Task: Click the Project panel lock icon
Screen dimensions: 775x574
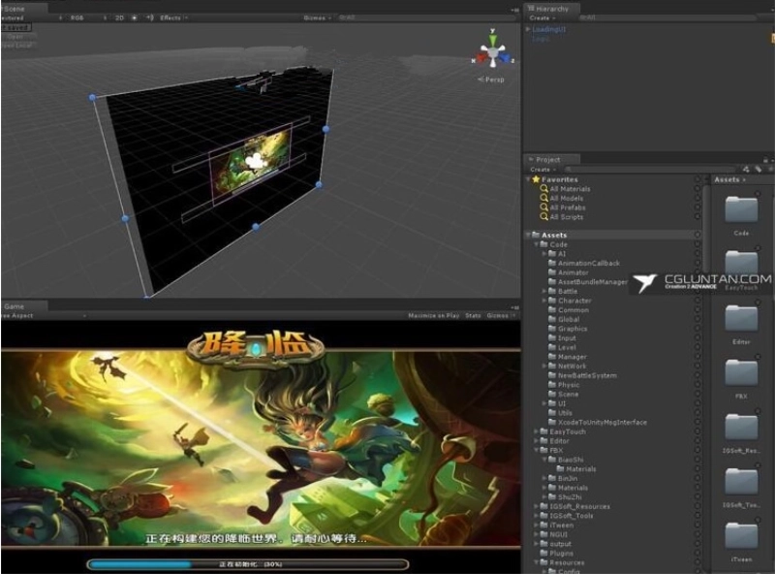Action: coord(765,160)
